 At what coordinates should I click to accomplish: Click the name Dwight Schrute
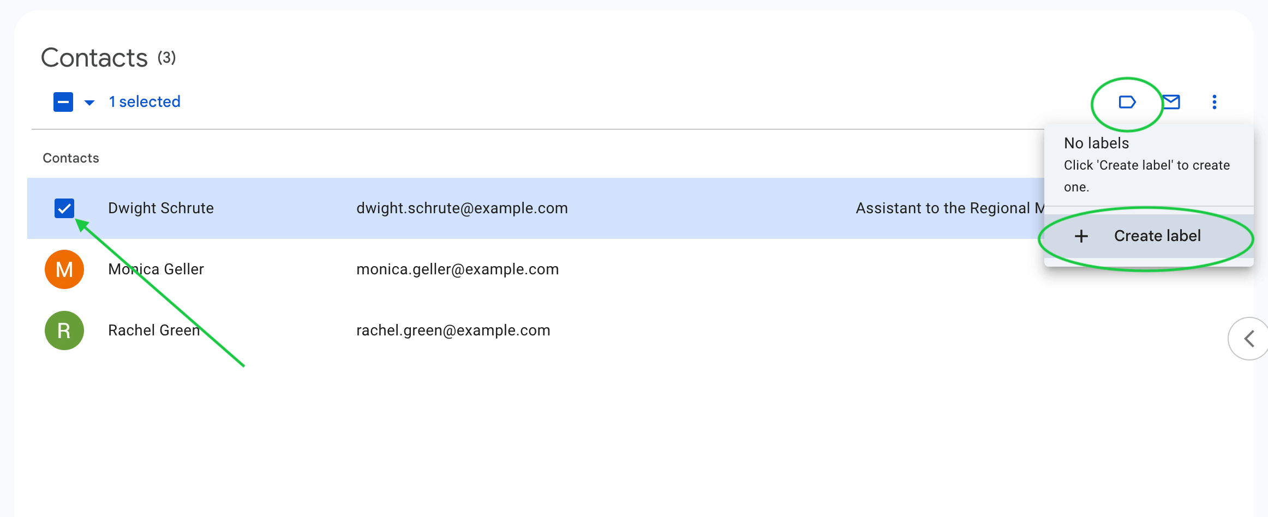(161, 208)
